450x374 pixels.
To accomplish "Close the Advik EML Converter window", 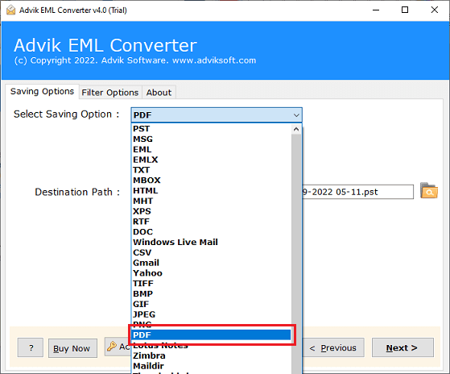I will pos(435,10).
